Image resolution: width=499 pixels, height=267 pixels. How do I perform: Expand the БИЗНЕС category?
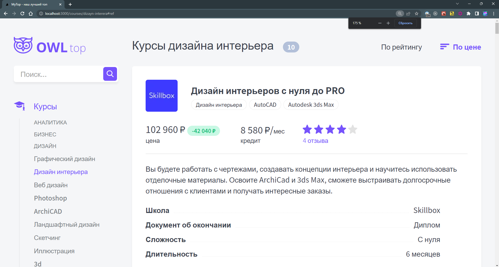pos(45,135)
